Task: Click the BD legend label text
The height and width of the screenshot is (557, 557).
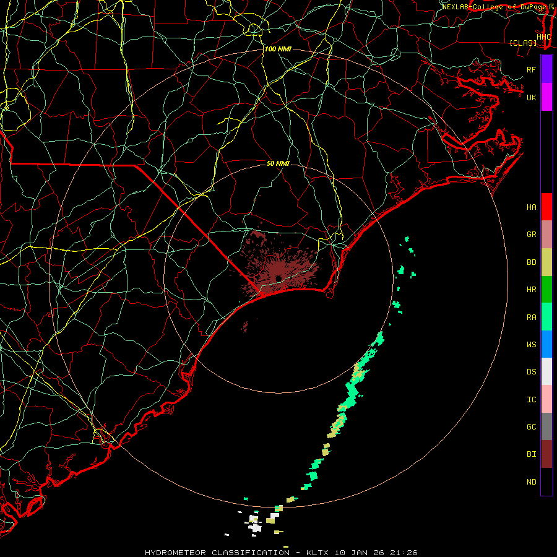Action: click(532, 262)
